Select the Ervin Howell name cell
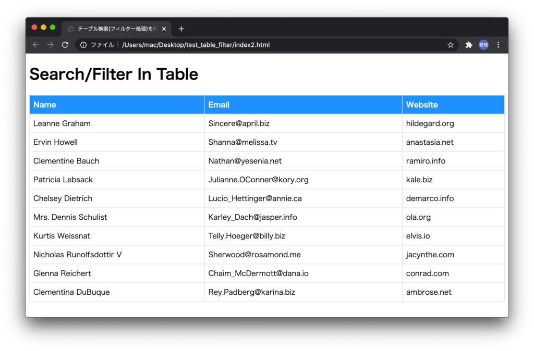Image resolution: width=534 pixels, height=351 pixels. point(55,142)
